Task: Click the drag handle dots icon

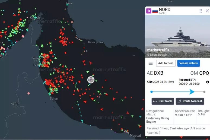Action: [x=201, y=11]
